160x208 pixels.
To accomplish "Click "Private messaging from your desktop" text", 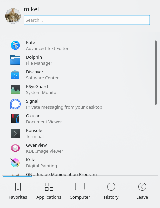I will (x=64, y=107).
